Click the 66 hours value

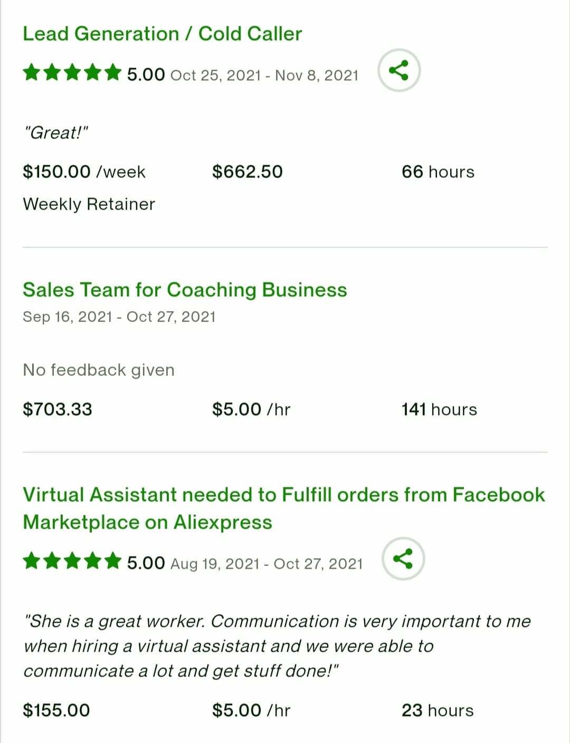click(x=438, y=172)
